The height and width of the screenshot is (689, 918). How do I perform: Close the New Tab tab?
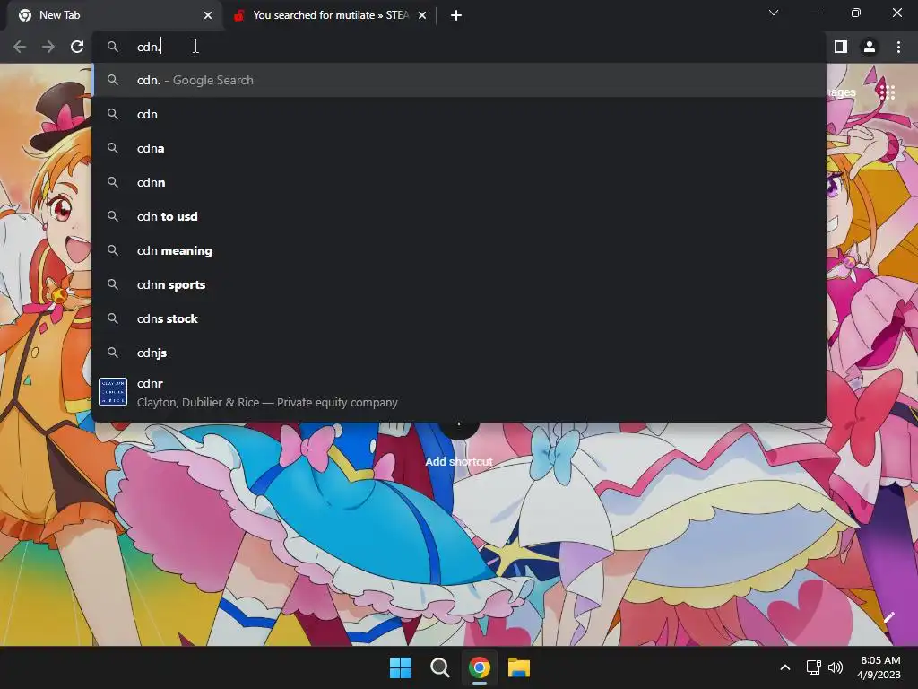[208, 15]
